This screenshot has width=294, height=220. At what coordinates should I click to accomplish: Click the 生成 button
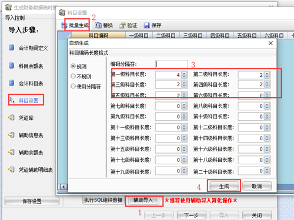coord(224,186)
